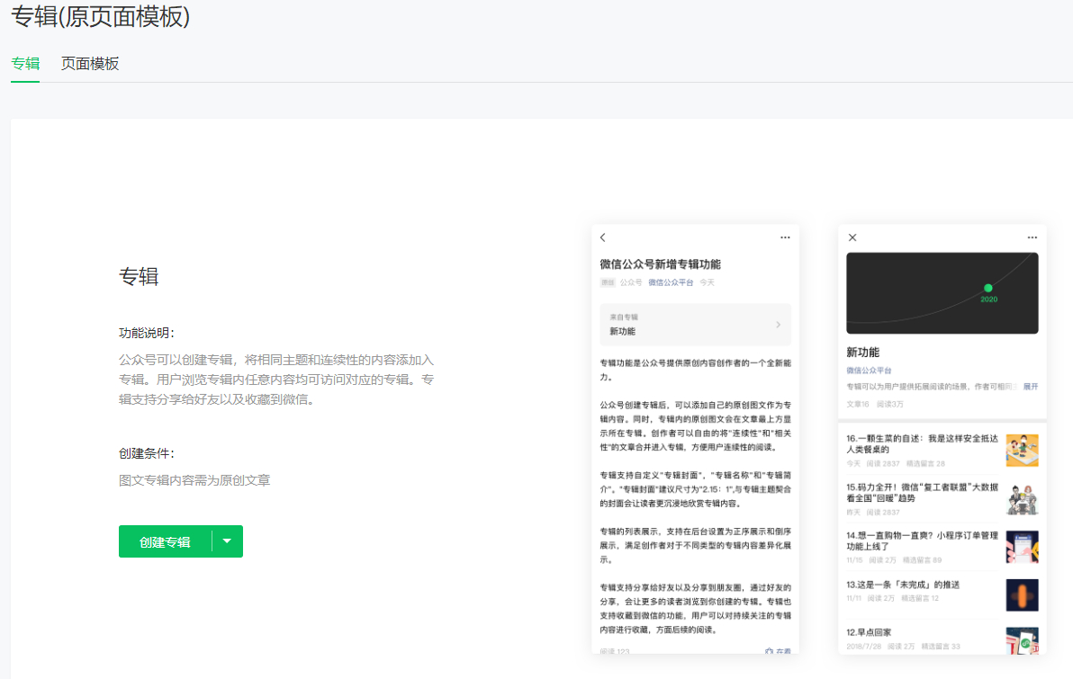The image size is (1073, 679).
Task: Open the three-dot menu in the article preview
Action: (x=785, y=237)
